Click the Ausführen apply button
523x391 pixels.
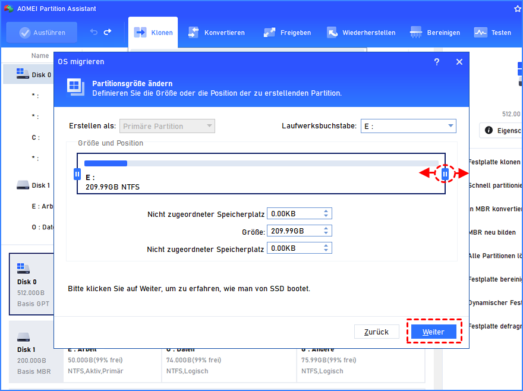click(x=42, y=32)
